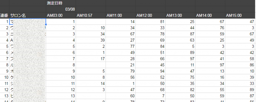Click the AM11:00 header cell

[x=120, y=15]
